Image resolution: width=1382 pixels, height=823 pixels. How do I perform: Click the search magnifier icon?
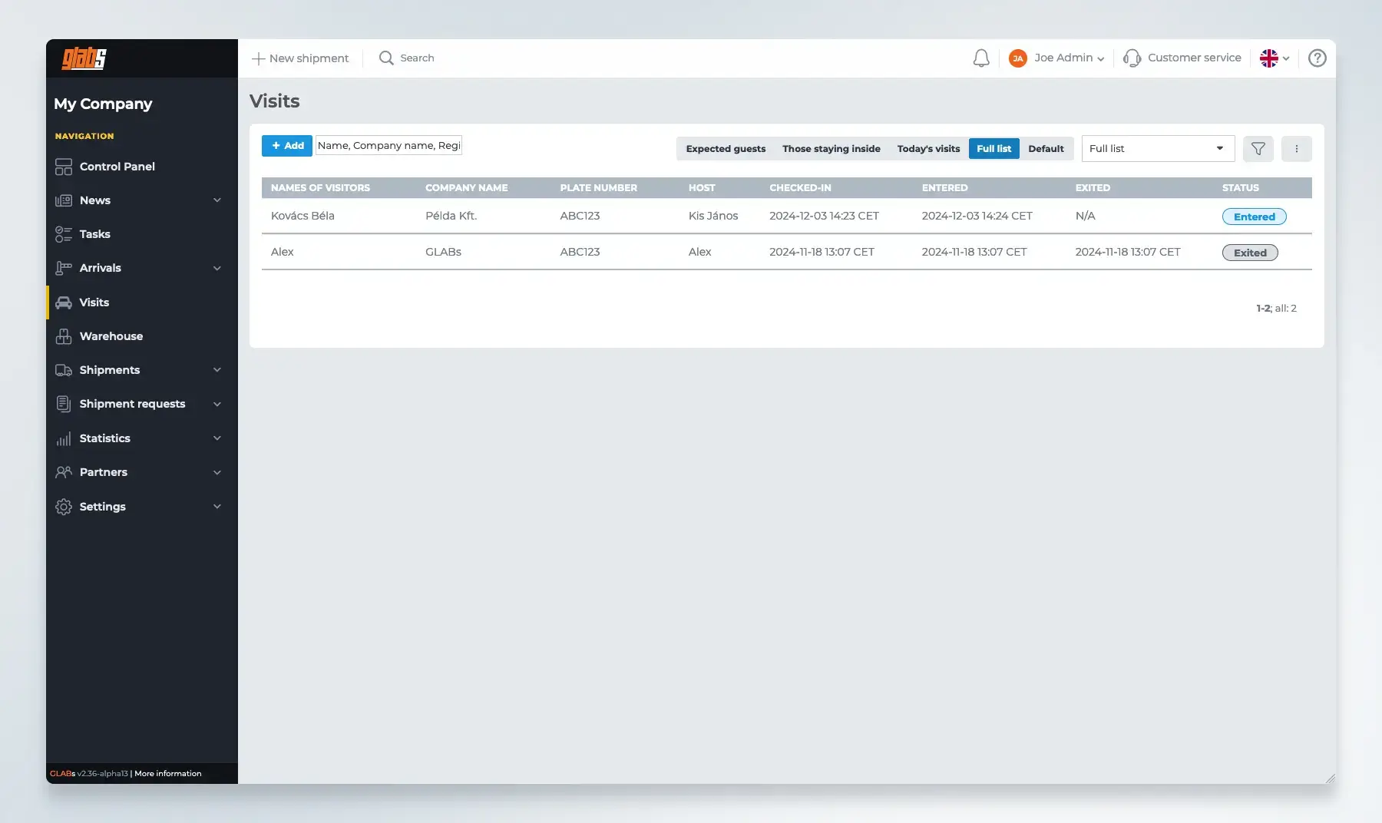(x=386, y=58)
